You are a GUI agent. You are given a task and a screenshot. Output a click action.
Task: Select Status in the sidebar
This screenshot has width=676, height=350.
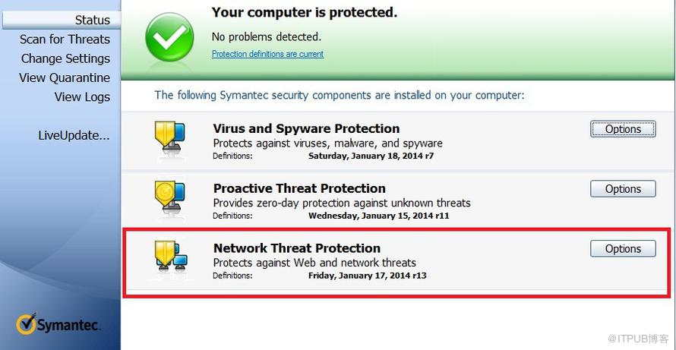point(92,20)
